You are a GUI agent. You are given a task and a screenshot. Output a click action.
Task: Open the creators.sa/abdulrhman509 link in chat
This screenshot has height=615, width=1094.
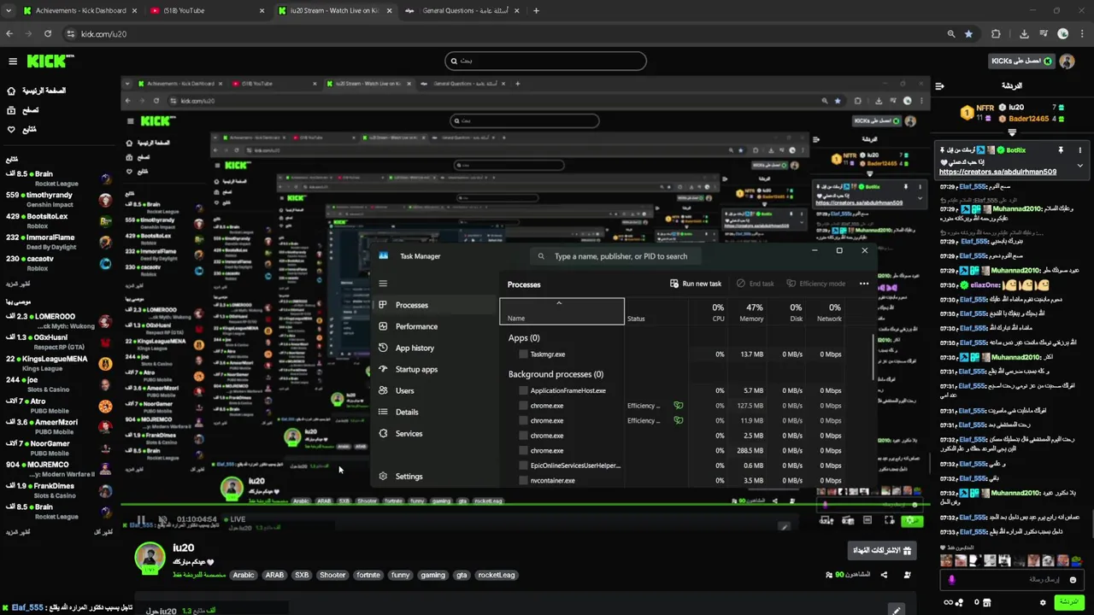point(997,172)
